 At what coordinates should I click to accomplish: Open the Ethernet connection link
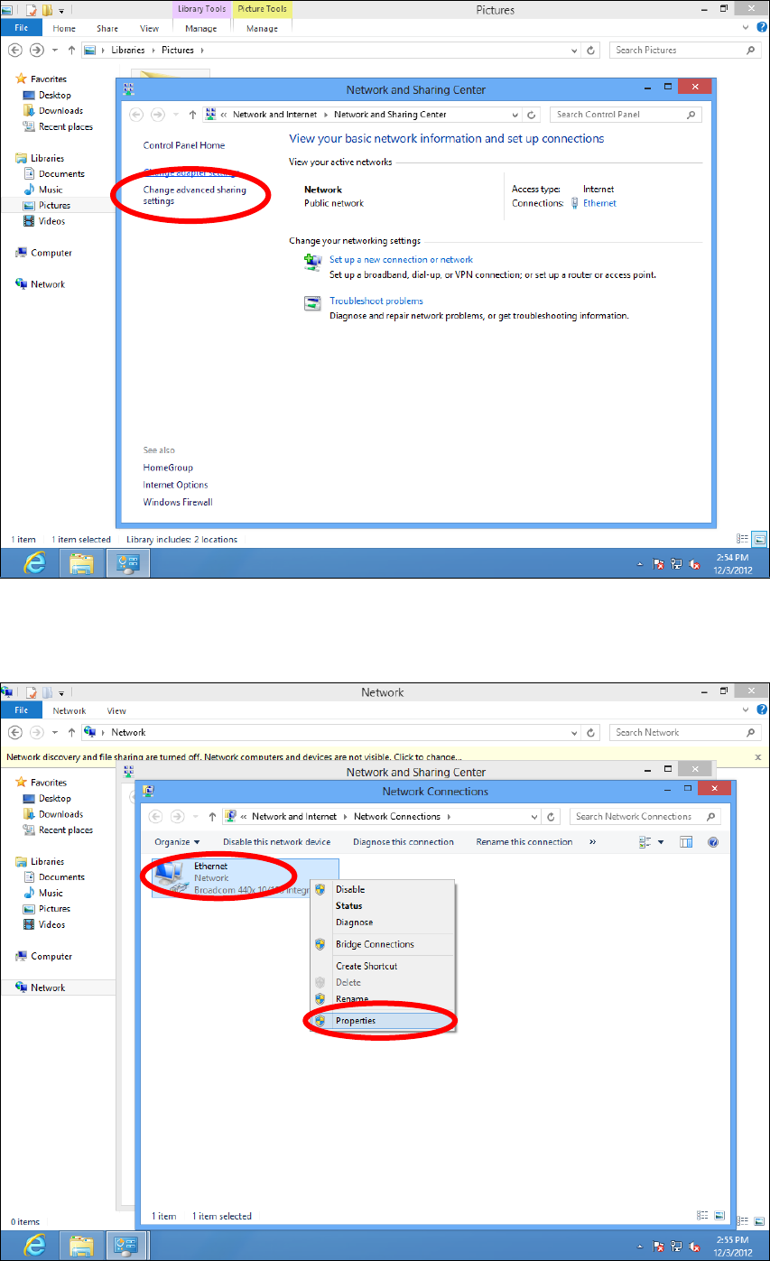[599, 203]
